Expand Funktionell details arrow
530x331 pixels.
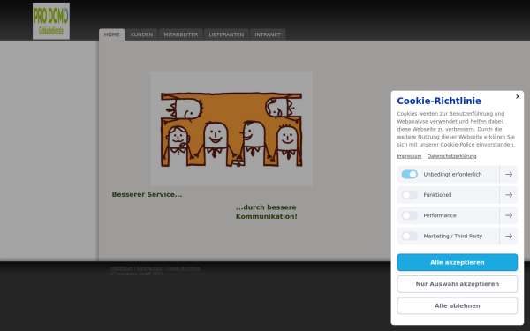coord(509,195)
